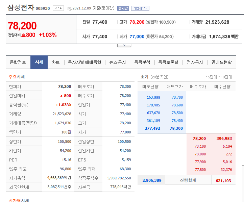Click the 주요시세 section heading
Viewport: 244px width, 202px height.
click(17, 77)
